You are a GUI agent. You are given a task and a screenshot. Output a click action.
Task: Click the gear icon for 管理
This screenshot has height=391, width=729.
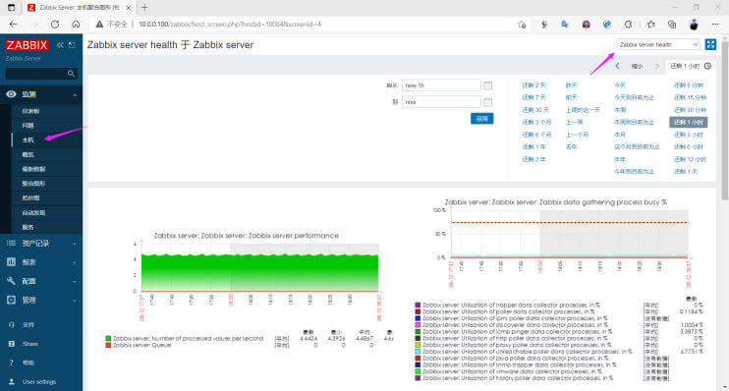pos(11,300)
